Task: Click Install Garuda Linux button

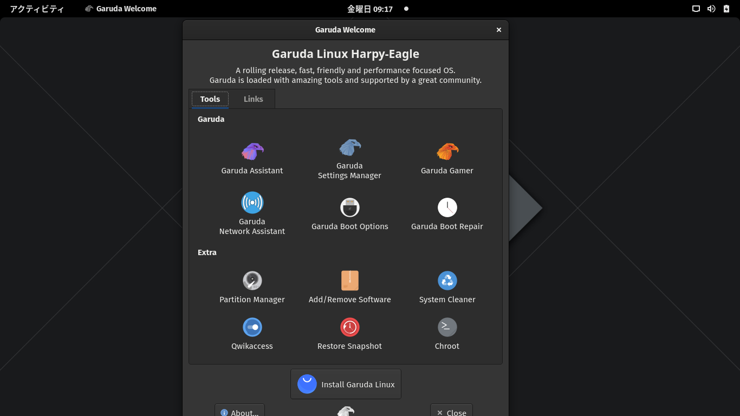Action: 346,384
